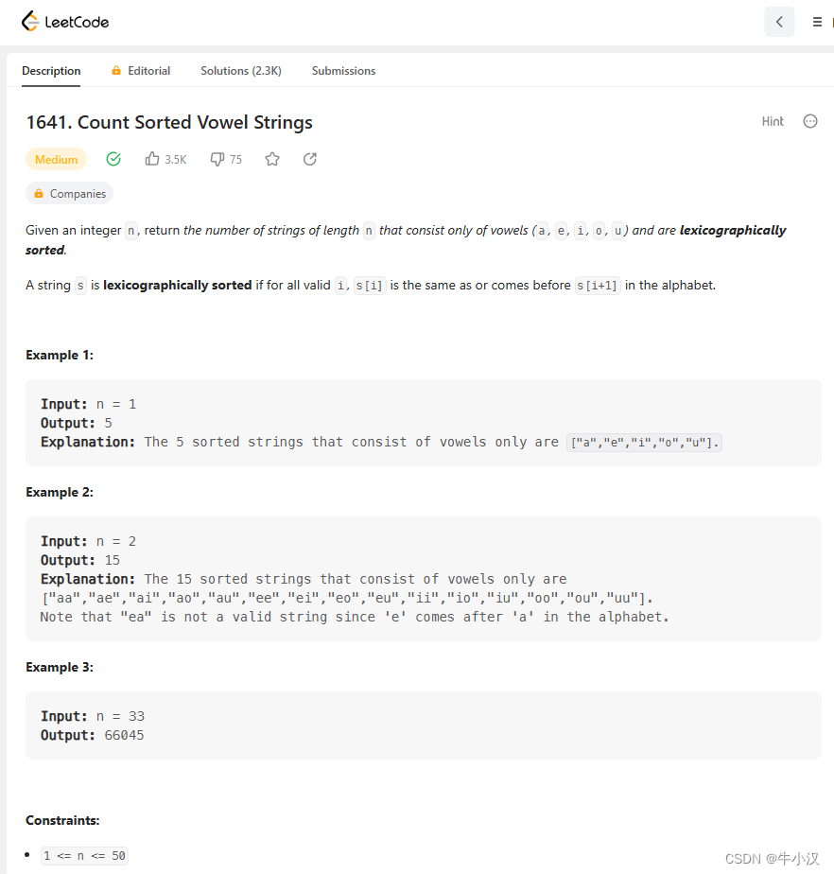The height and width of the screenshot is (874, 834).
Task: Click the lock icon on Editorial tab
Action: coord(115,70)
